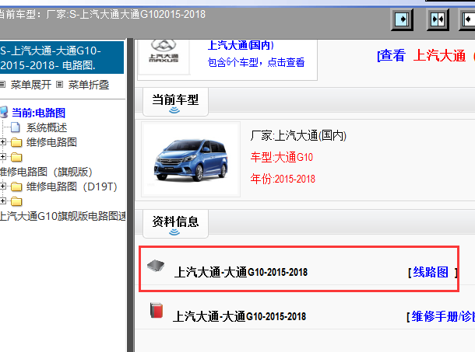Click the 年份:2015-2018 text

(x=283, y=179)
